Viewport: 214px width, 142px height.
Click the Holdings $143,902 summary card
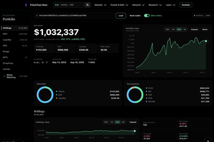click(x=44, y=48)
